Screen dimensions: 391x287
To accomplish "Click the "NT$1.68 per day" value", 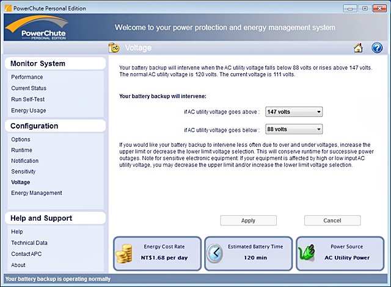I will coord(164,258).
